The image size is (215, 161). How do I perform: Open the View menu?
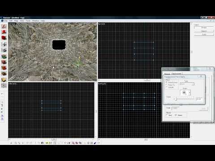tap(22, 21)
